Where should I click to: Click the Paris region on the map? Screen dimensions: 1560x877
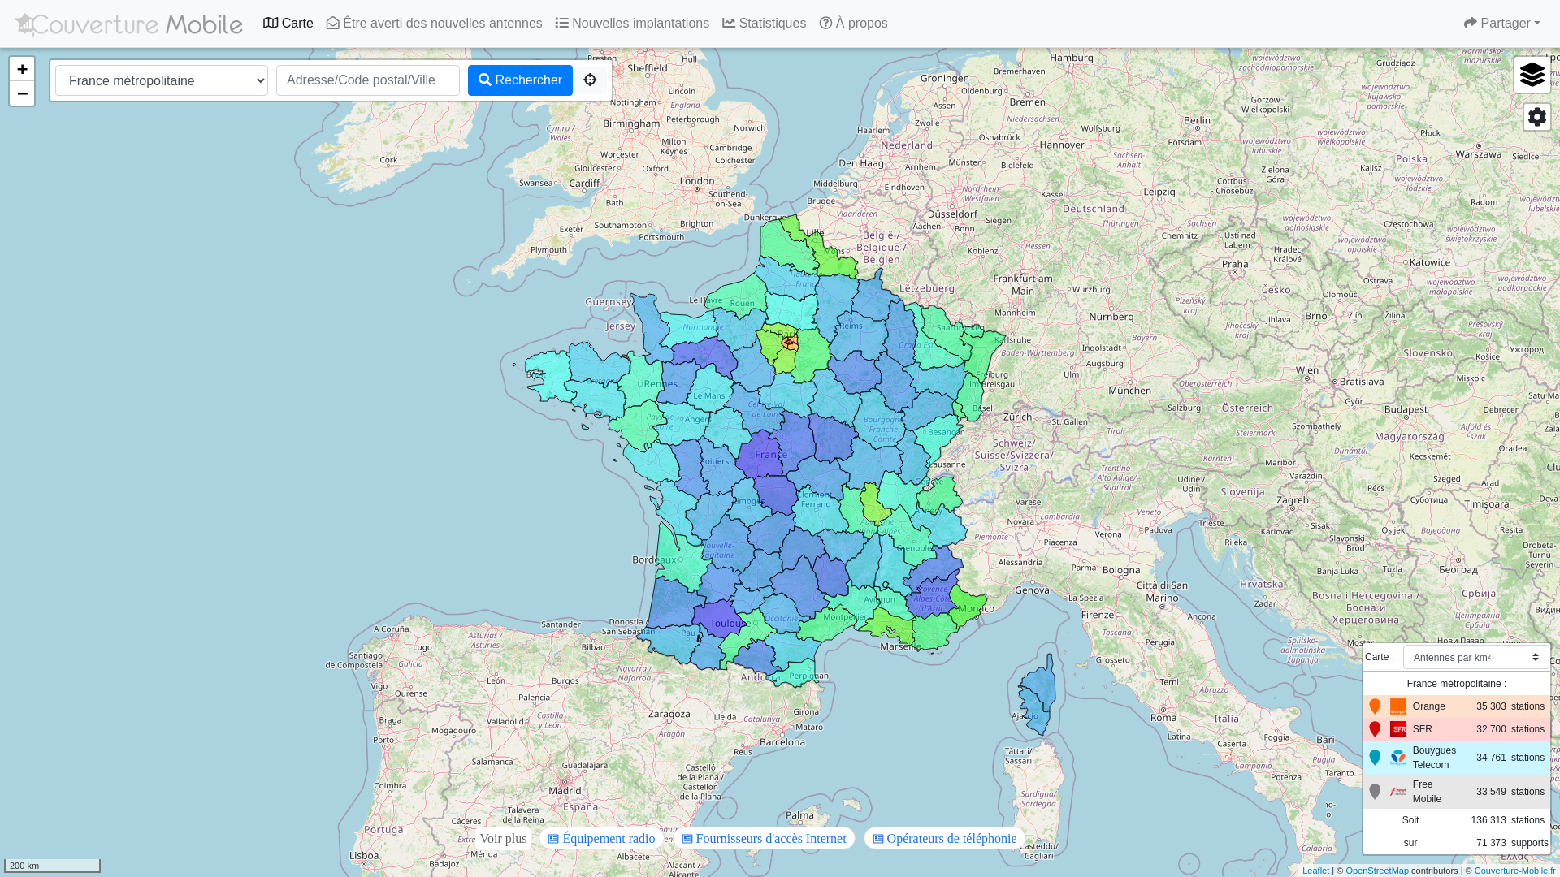coord(789,343)
